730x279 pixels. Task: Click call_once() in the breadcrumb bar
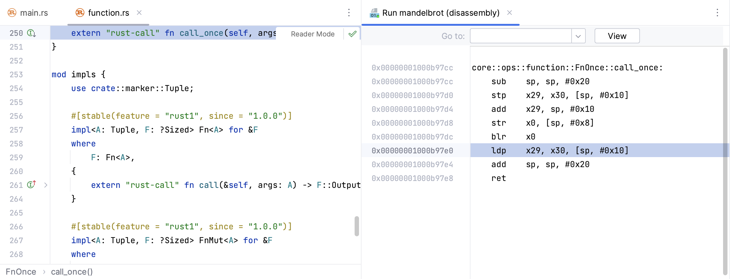pos(72,272)
